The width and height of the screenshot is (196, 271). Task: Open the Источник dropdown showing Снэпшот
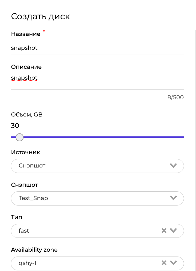click(x=90, y=166)
